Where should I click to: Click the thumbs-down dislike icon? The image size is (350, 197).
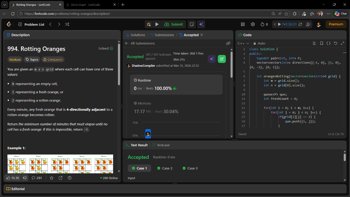(x=25, y=178)
